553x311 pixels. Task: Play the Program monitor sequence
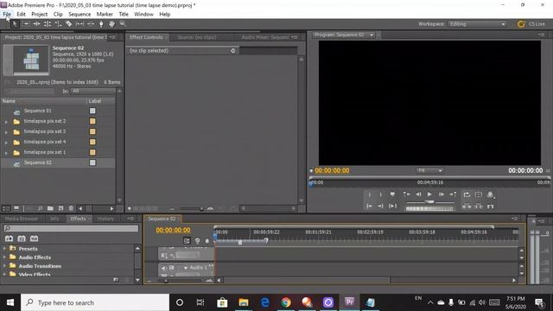pyautogui.click(x=429, y=194)
